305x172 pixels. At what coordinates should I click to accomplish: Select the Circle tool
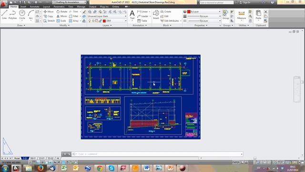(22, 15)
